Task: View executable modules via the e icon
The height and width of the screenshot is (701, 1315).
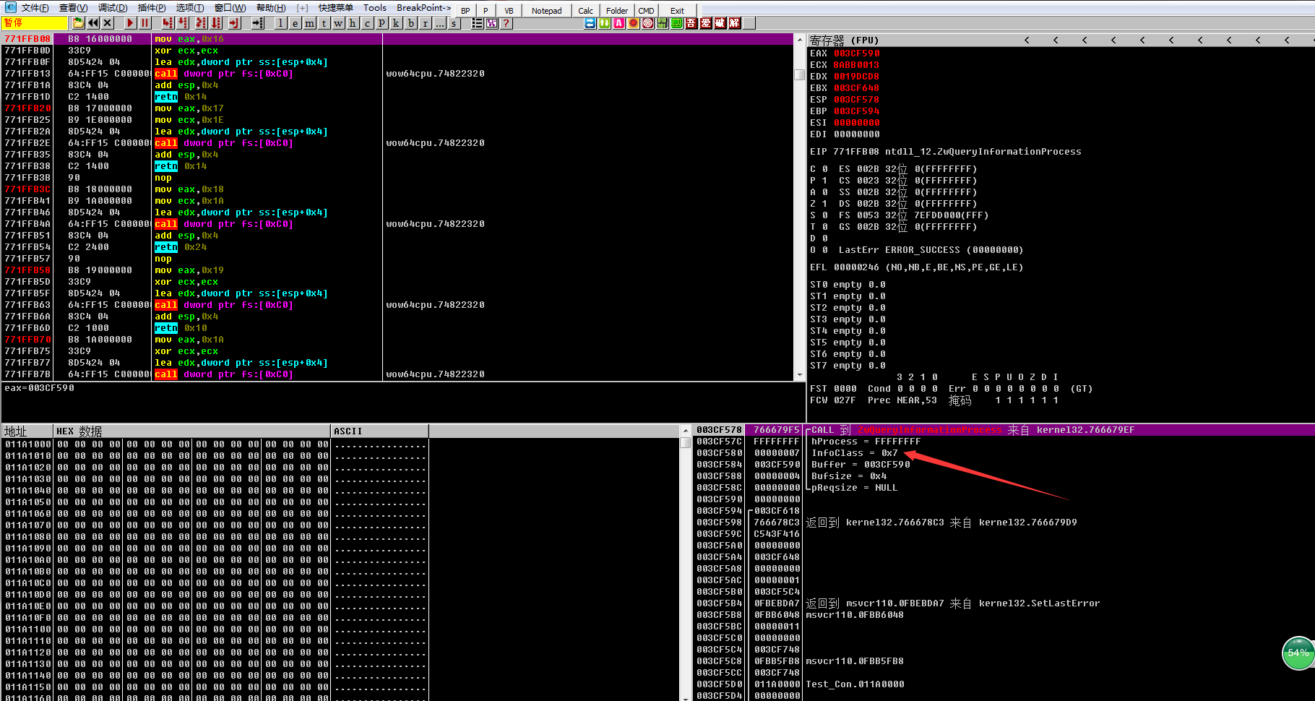Action: pos(294,23)
